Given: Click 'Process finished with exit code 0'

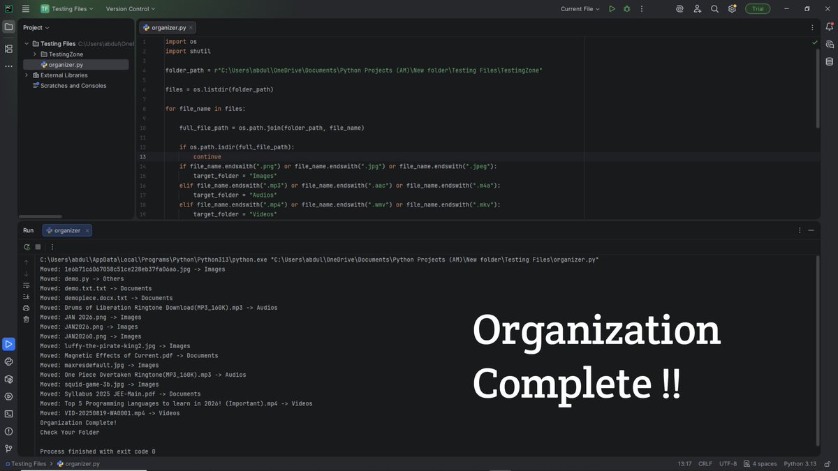Looking at the screenshot, I should click(98, 451).
